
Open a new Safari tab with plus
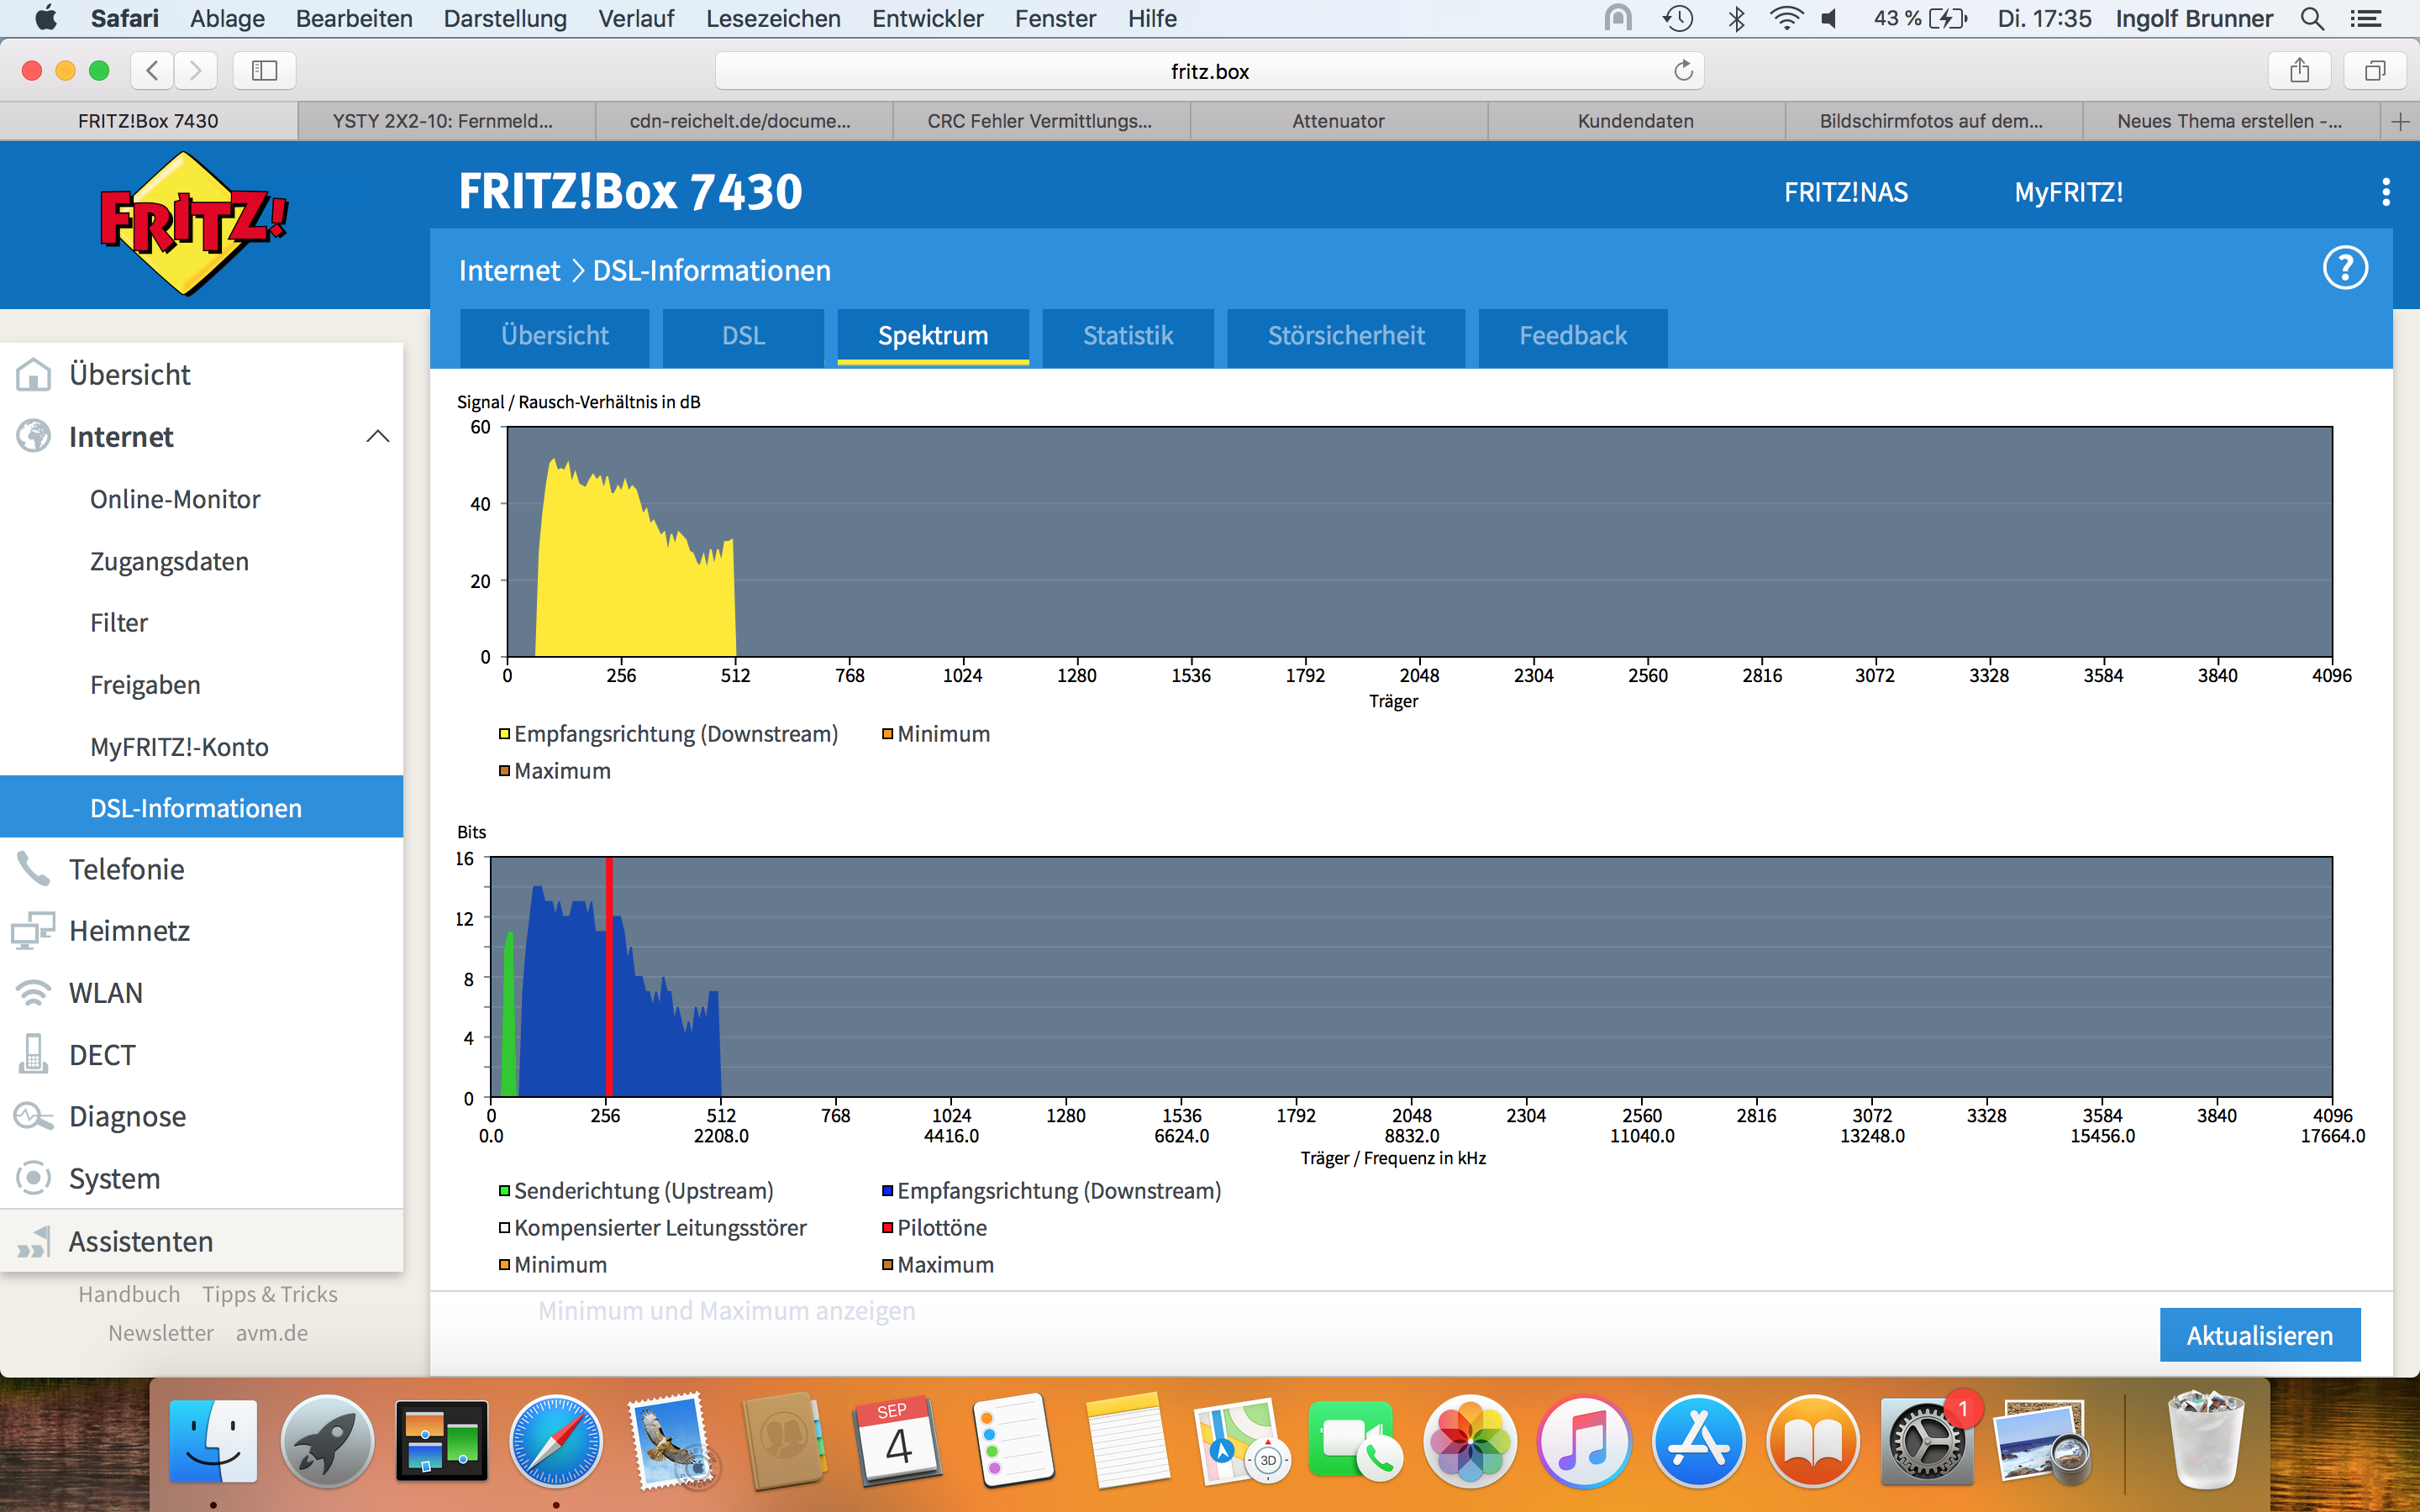[2399, 121]
